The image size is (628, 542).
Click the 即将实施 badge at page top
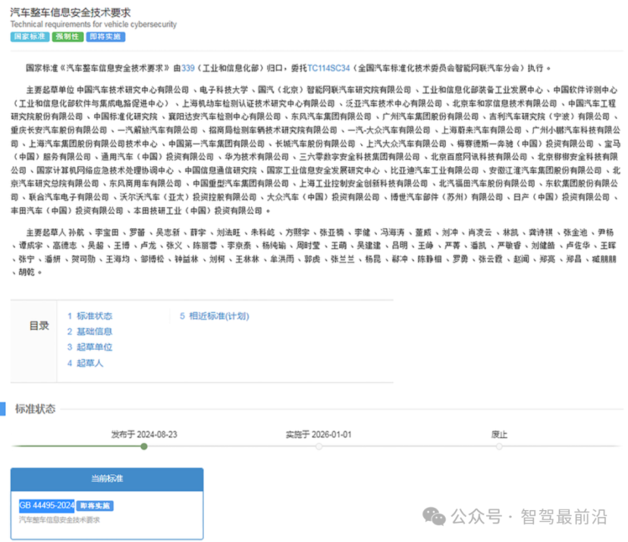click(104, 37)
